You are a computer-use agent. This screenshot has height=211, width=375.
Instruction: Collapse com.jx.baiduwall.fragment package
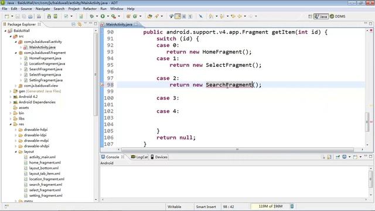(x=16, y=53)
